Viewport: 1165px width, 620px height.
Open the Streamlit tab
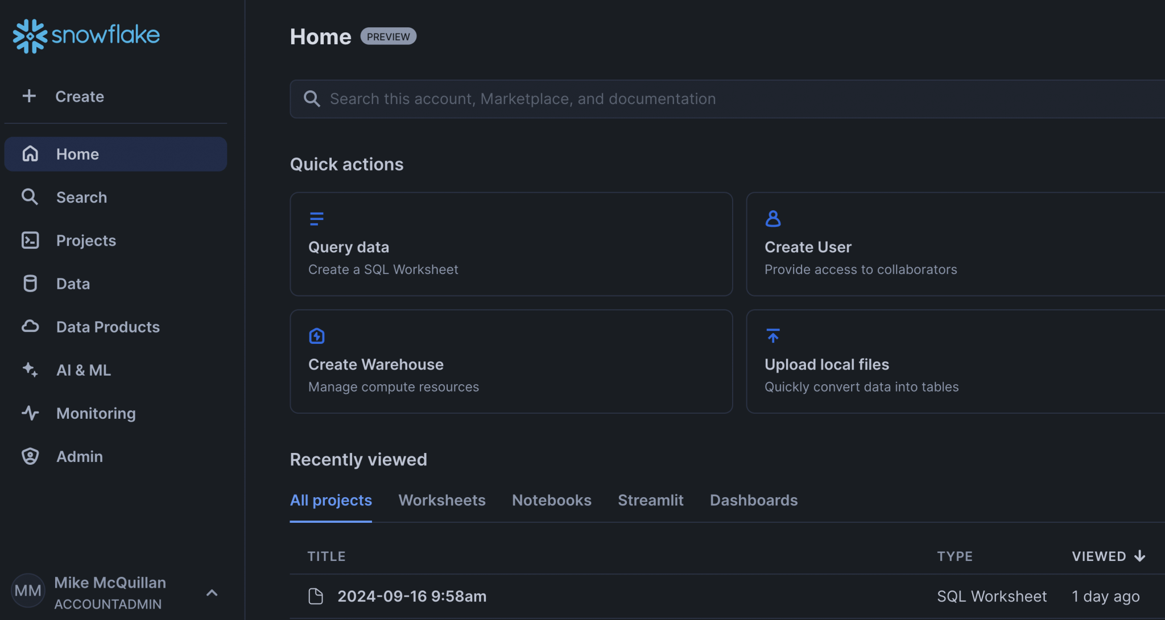click(650, 500)
